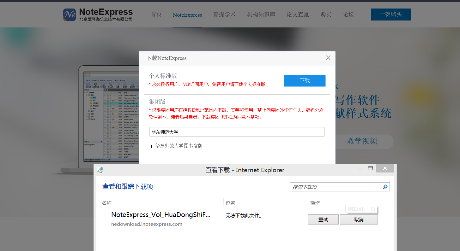Click the magnifier icon in download search

coord(385,187)
